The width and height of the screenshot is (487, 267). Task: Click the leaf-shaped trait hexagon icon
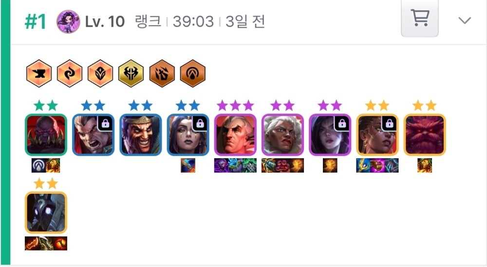tap(100, 73)
